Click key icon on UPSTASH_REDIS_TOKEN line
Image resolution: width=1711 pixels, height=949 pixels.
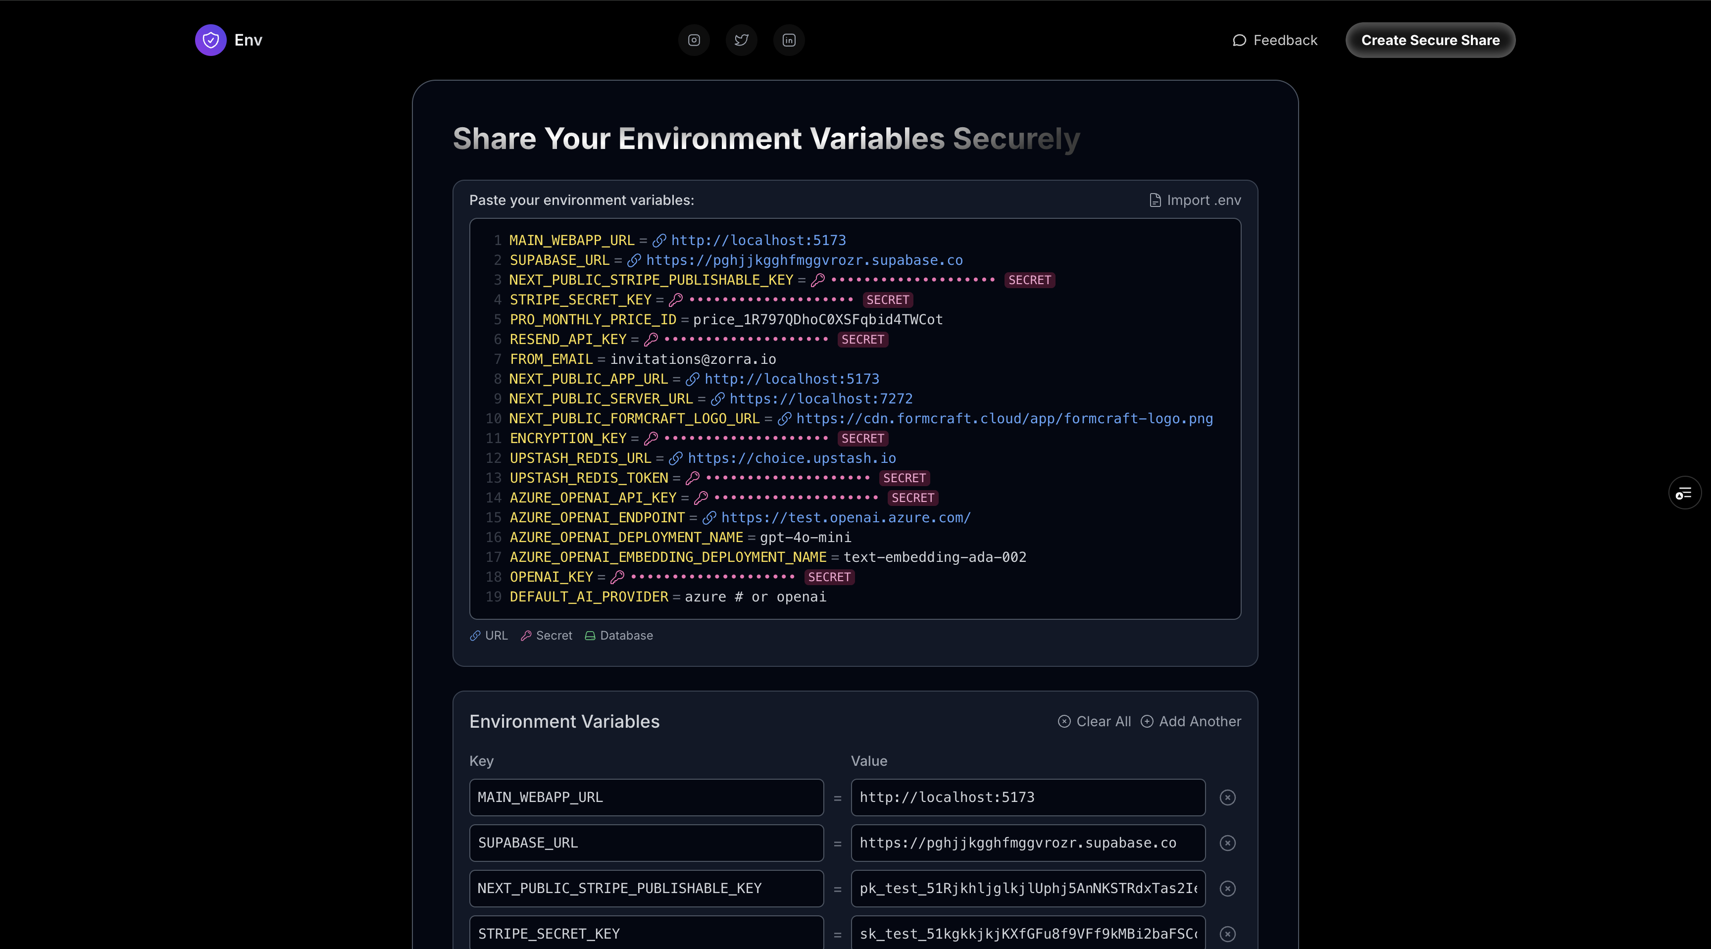point(693,478)
